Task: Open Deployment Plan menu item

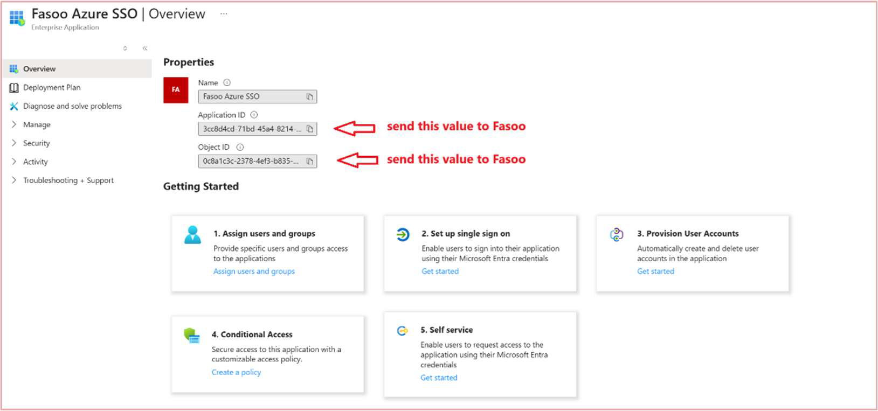Action: tap(52, 87)
